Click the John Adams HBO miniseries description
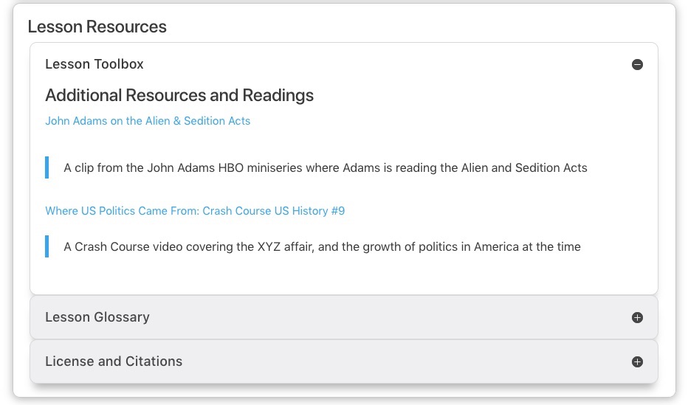Viewport: 688px width, 405px height. (325, 168)
